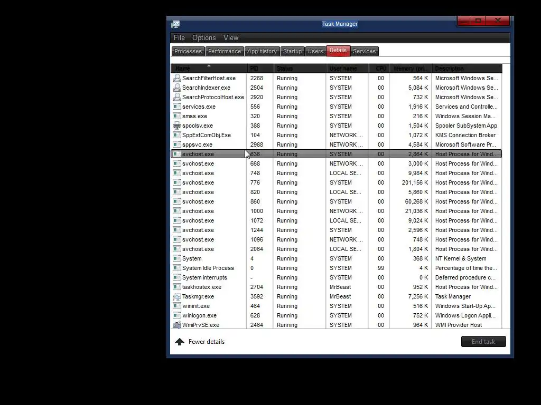Switch to the Users tab
Image resolution: width=541 pixels, height=405 pixels.
point(316,51)
